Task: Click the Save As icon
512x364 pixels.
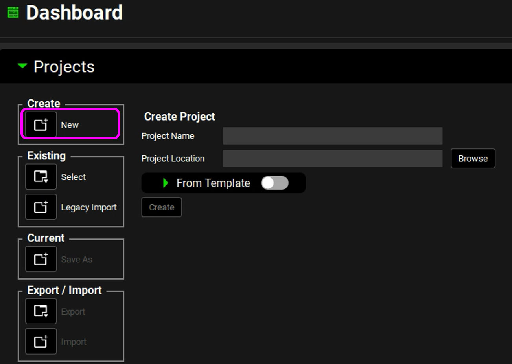Action: click(41, 259)
